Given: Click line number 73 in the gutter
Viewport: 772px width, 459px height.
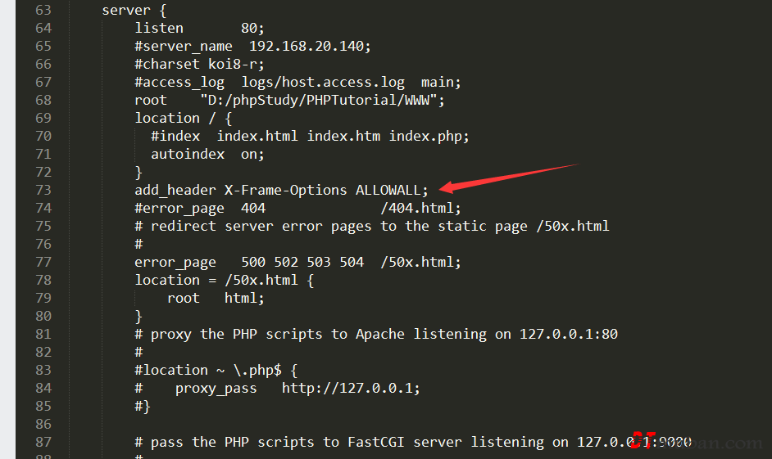Looking at the screenshot, I should [43, 190].
